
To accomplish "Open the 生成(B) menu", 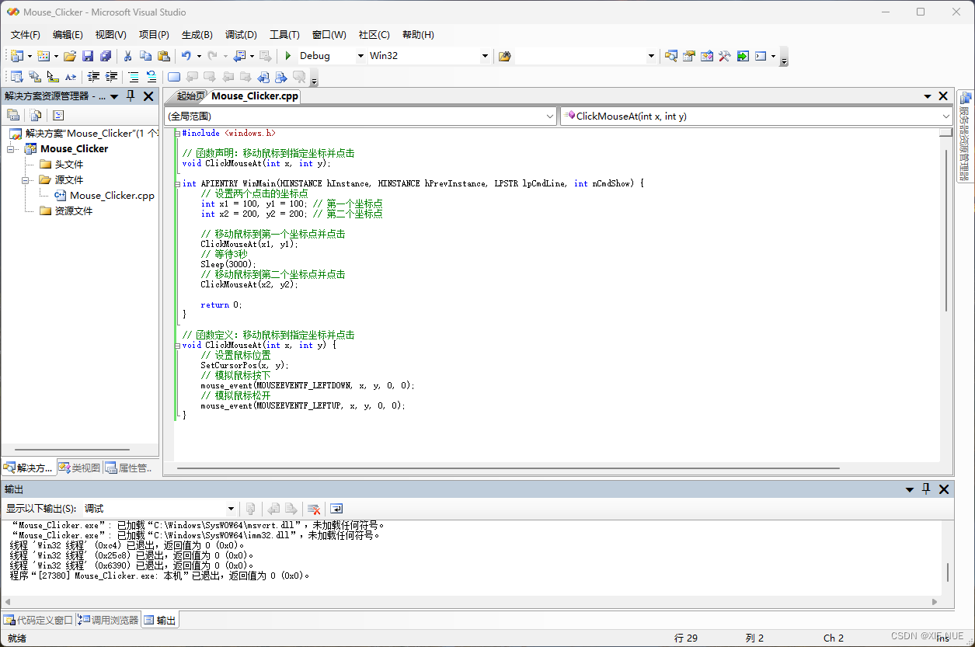I will point(197,35).
